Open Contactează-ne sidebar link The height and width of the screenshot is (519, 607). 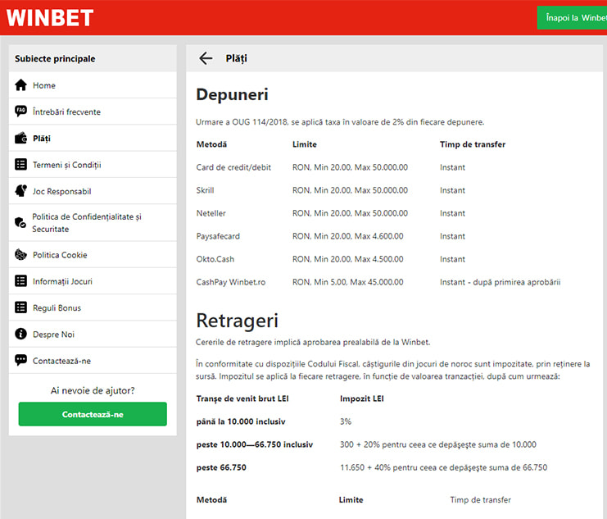coord(93,361)
